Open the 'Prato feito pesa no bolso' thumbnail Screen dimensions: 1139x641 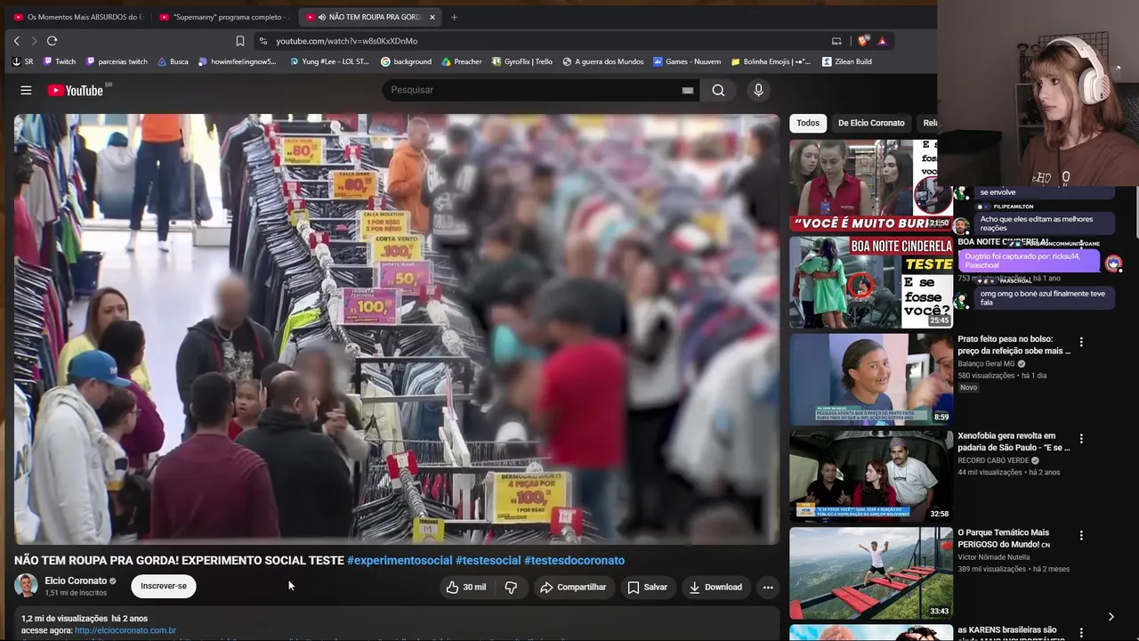(x=871, y=379)
